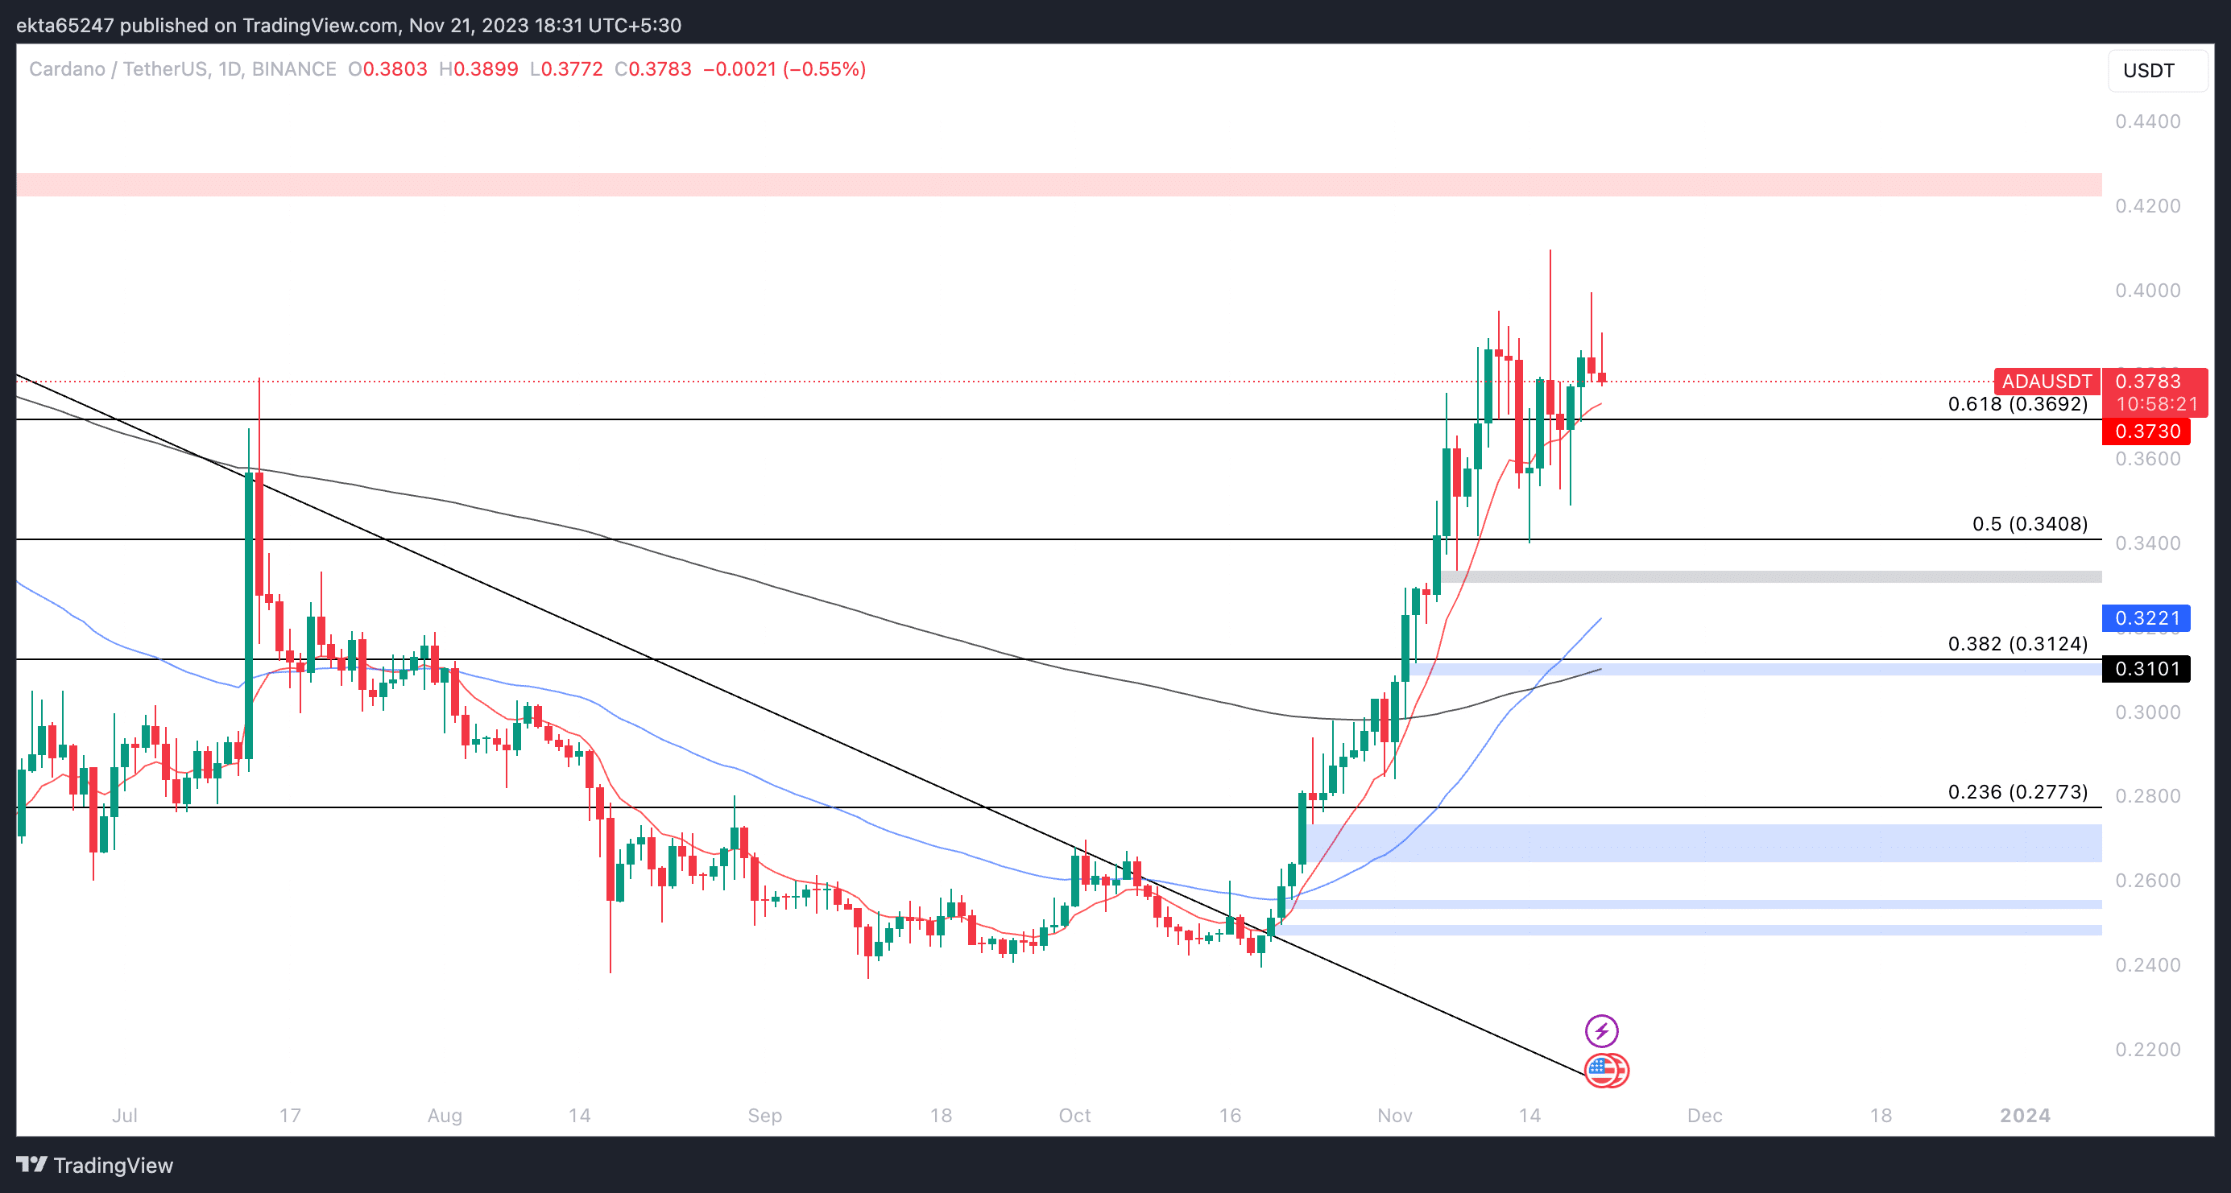Click the close value C0.3783
Viewport: 2231px width, 1193px height.
point(653,69)
